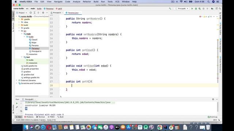Viewport: 234px width, 131px height.
Task: Open Launchpad rocket icon in dock
Action: coord(37,127)
